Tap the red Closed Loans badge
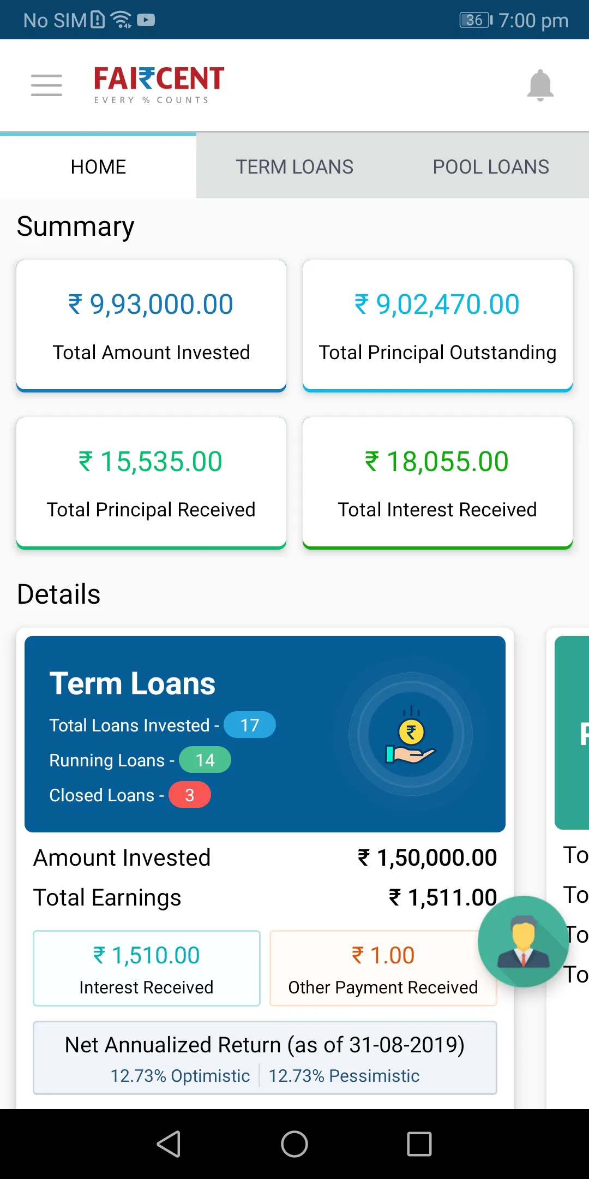The image size is (589, 1179). (x=189, y=795)
